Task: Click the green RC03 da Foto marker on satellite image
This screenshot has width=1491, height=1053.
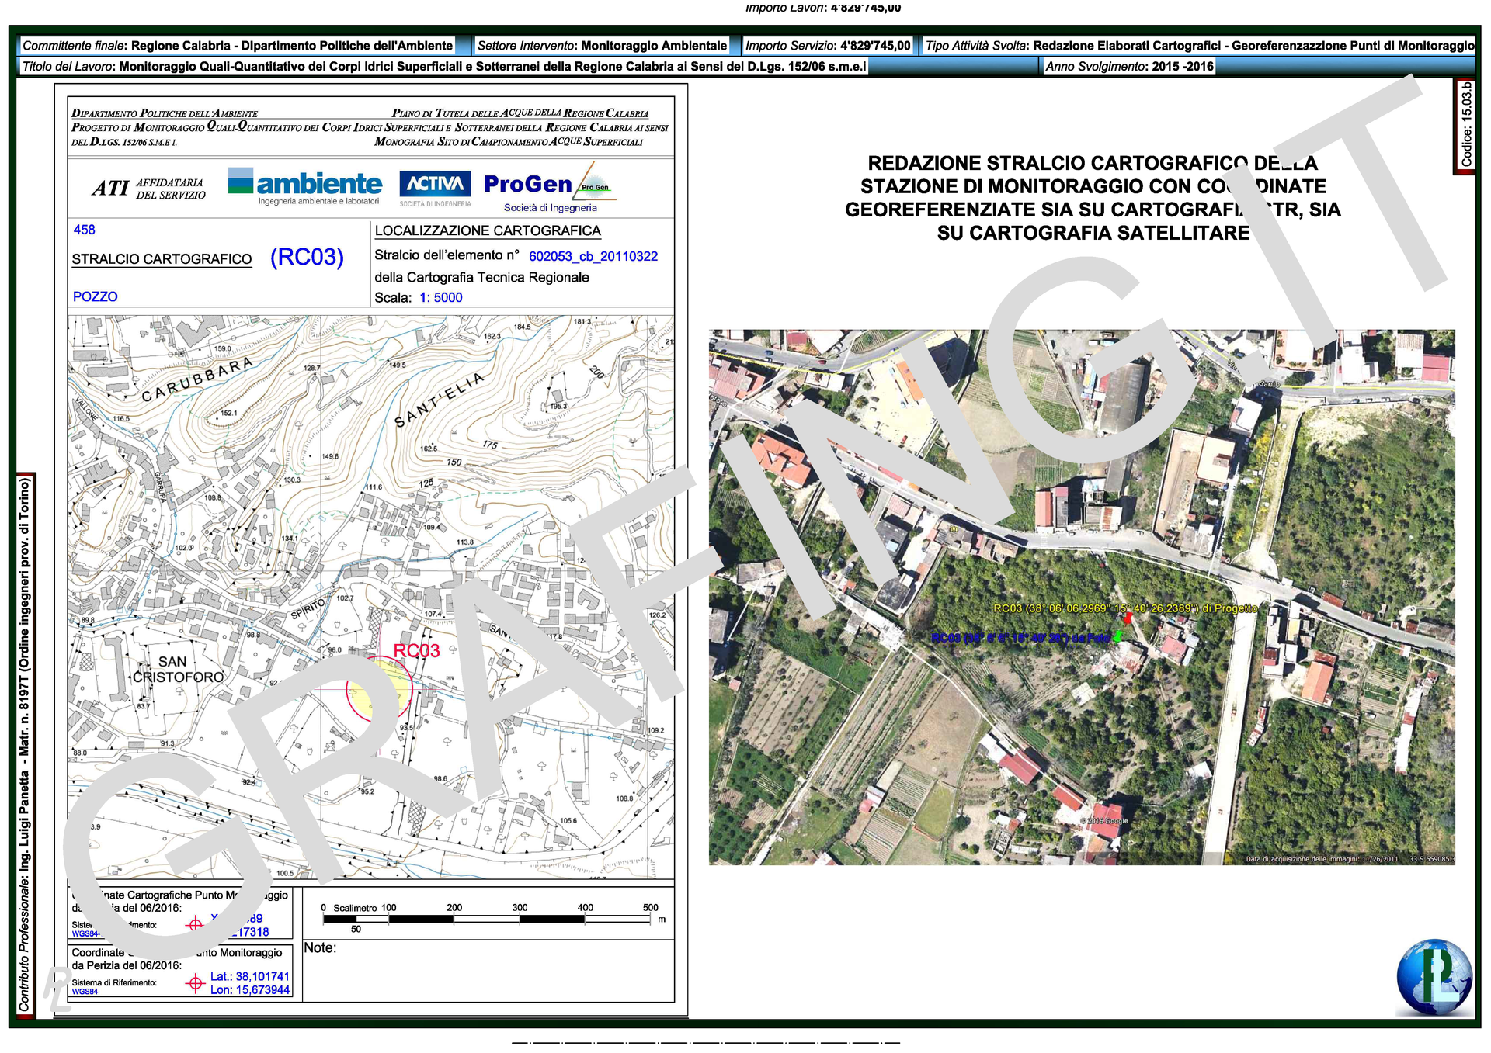Action: [x=1117, y=637]
